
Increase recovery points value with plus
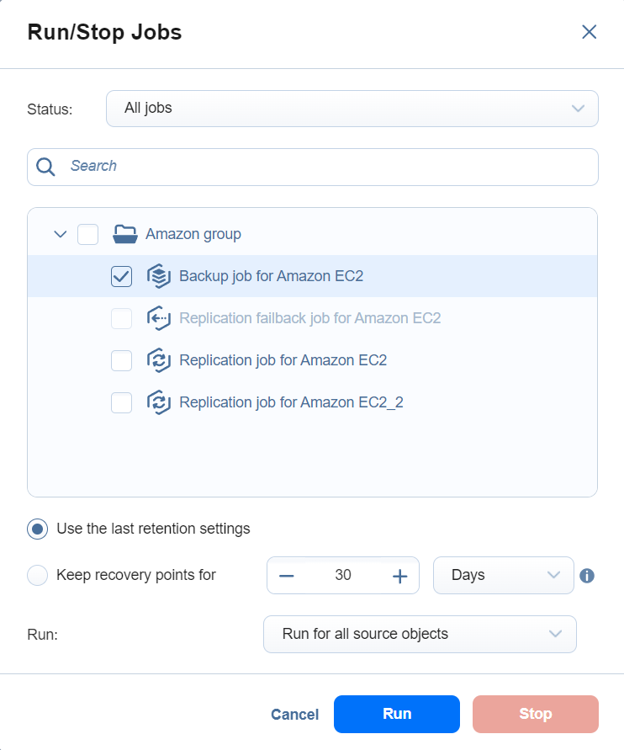click(x=399, y=576)
